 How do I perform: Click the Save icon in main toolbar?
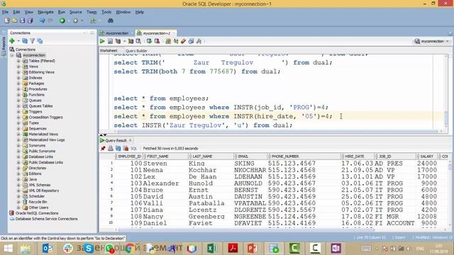tap(22, 21)
